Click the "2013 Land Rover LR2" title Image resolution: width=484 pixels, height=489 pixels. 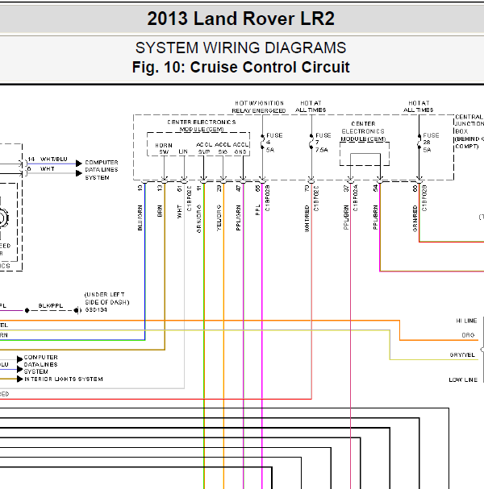click(x=240, y=19)
